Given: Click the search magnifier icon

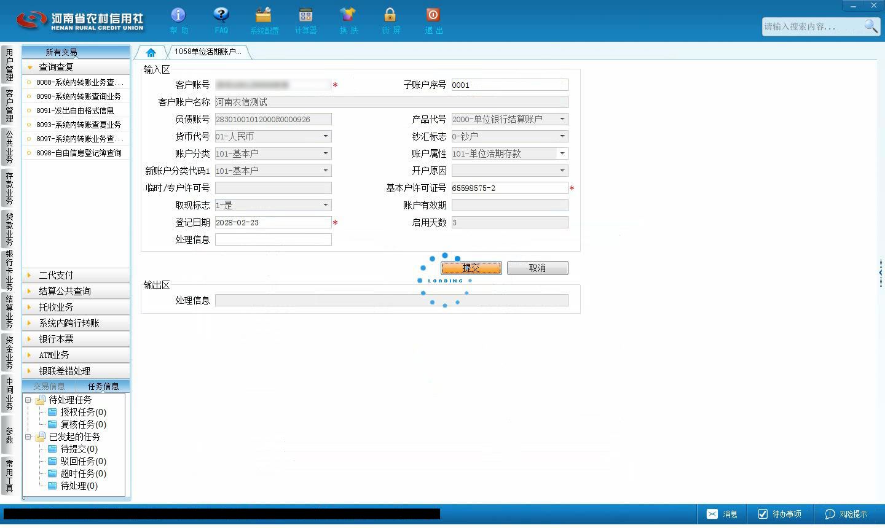Looking at the screenshot, I should (871, 26).
